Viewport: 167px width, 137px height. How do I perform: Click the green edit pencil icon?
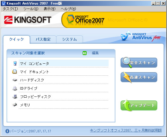pos(85,53)
